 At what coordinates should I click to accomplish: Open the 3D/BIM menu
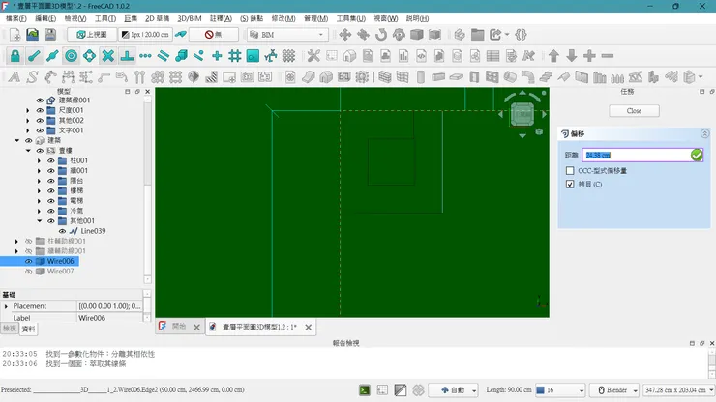tap(190, 18)
